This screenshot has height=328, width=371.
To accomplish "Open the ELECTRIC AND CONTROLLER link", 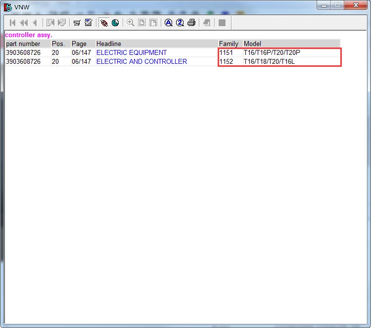I will click(x=142, y=61).
